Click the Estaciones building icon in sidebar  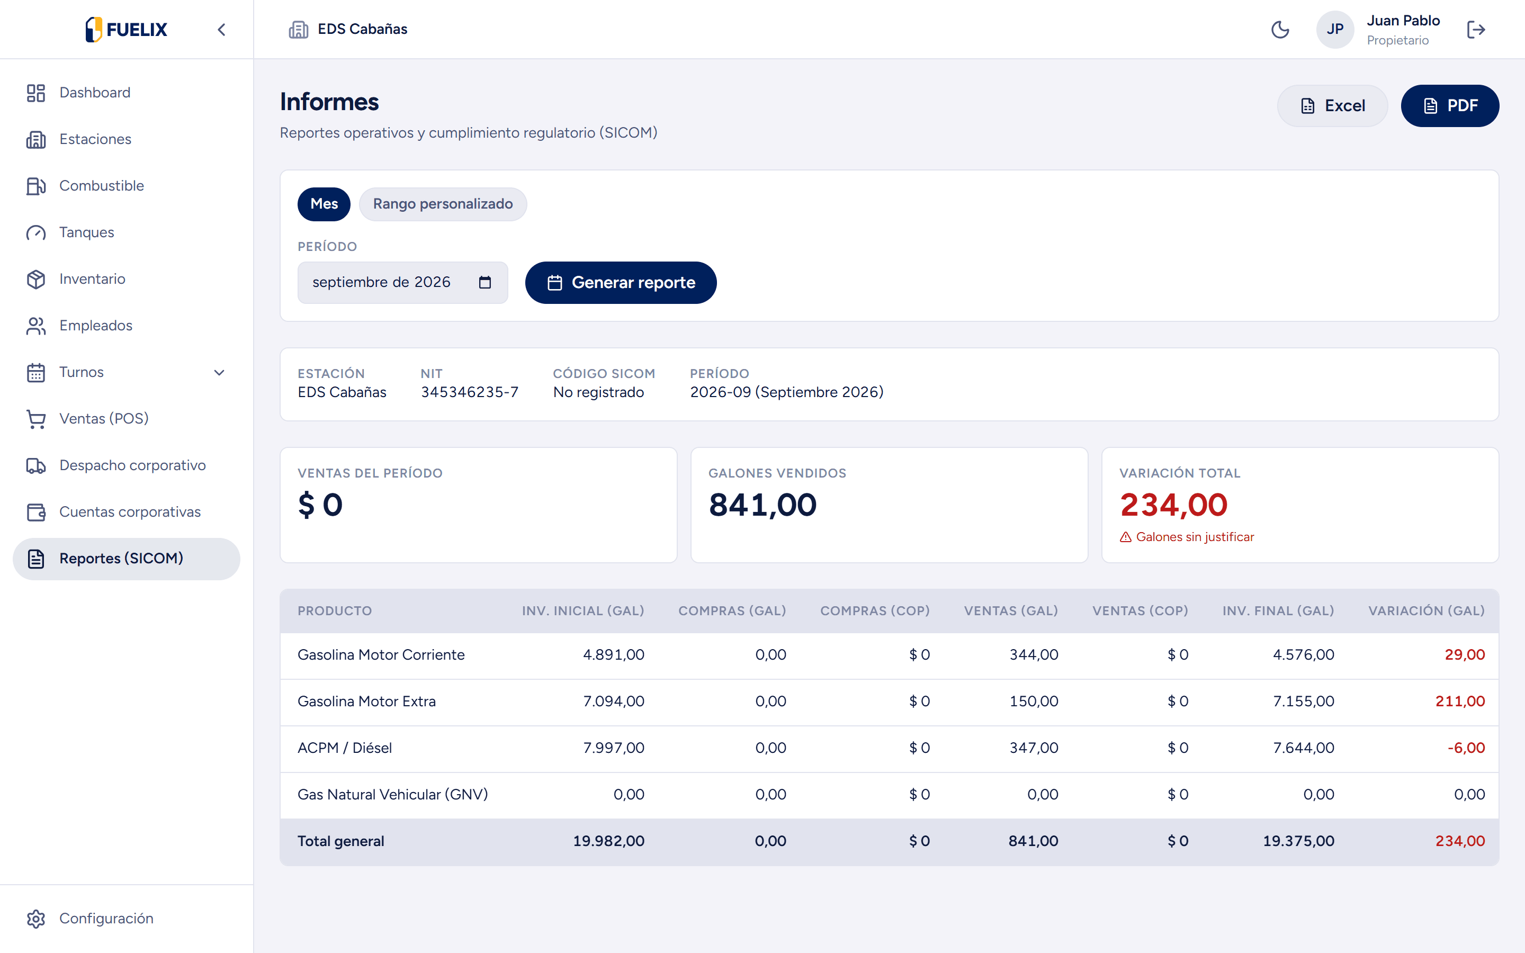tap(36, 139)
